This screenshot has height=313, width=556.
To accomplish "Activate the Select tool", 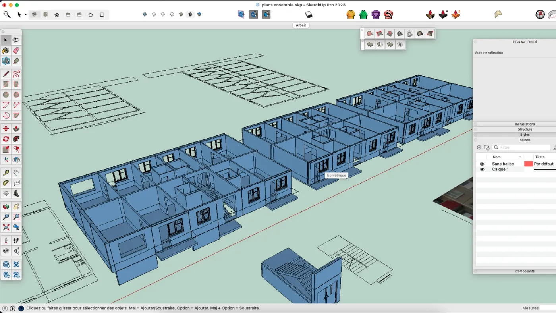I will tap(5, 40).
